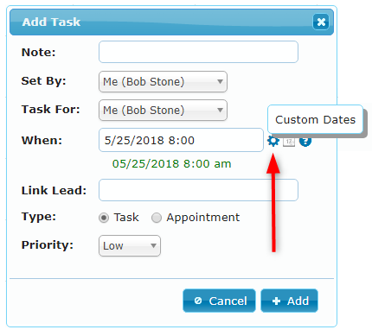Click the Custom Dates tooltip
The height and width of the screenshot is (336, 372).
pyautogui.click(x=315, y=119)
